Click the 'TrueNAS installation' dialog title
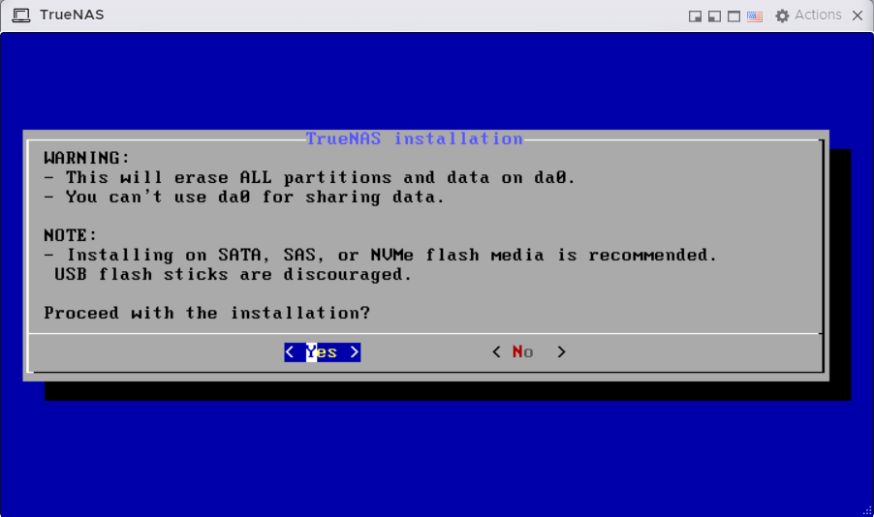Screen dimensions: 874x517 tap(414, 138)
